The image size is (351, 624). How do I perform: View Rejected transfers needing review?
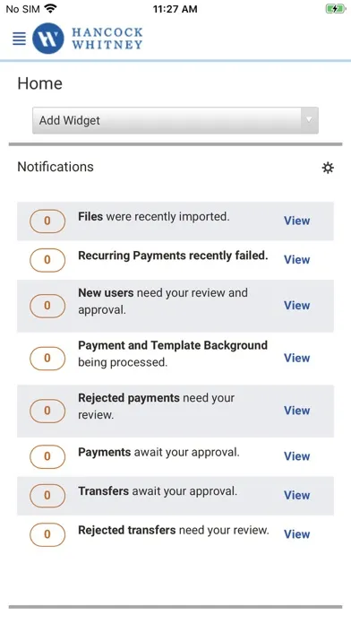(296, 534)
